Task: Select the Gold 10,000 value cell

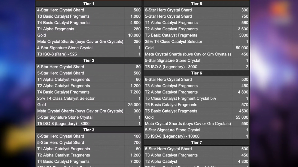Action: click(133, 35)
